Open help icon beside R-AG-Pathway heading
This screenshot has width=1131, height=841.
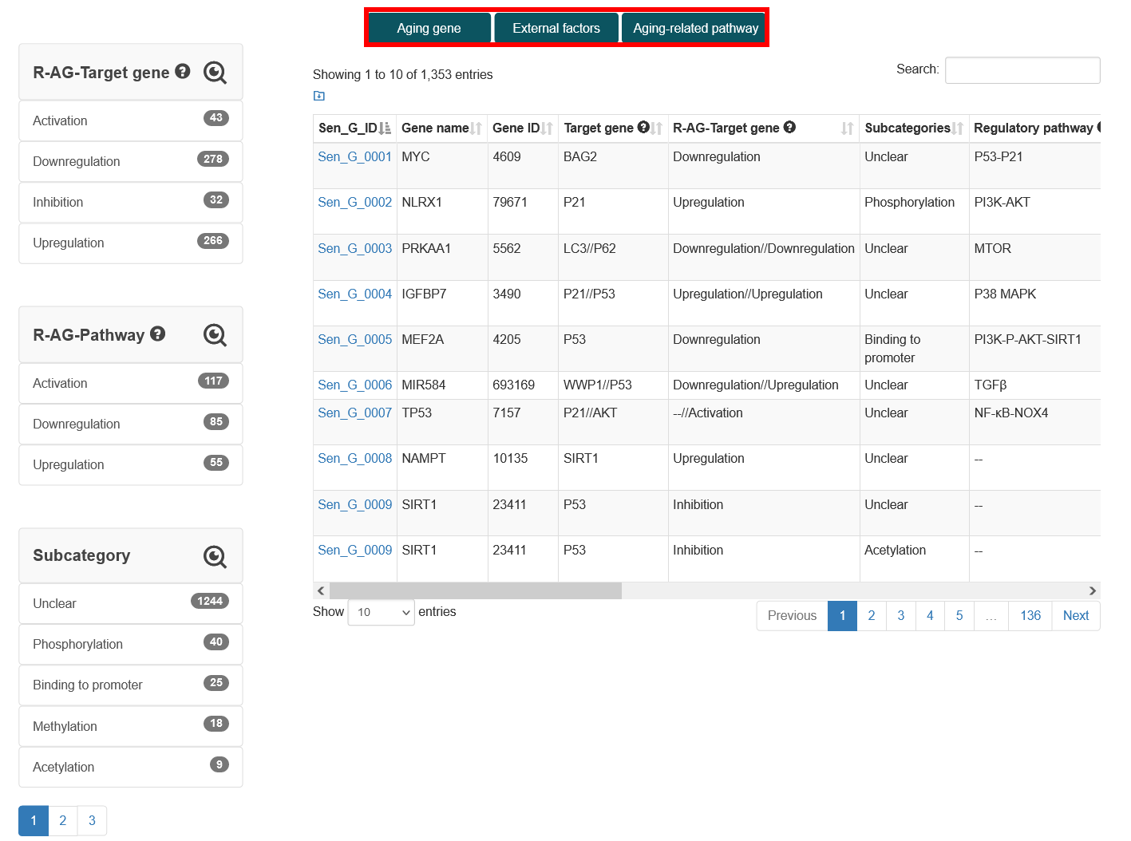click(x=158, y=334)
